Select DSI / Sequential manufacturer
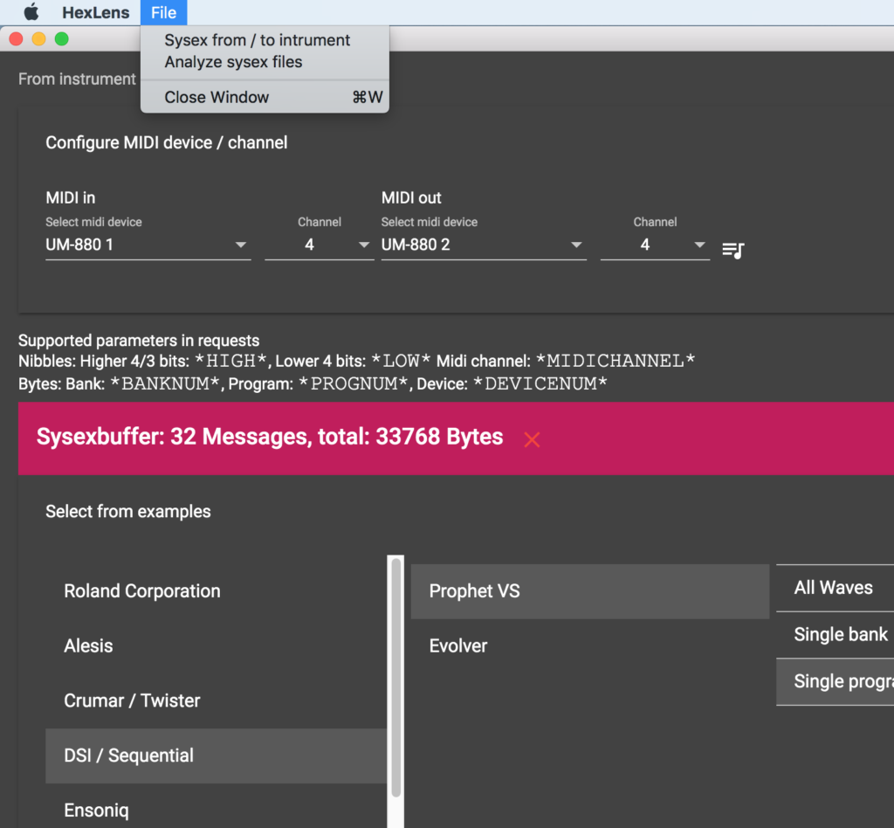The height and width of the screenshot is (828, 894). tap(216, 755)
